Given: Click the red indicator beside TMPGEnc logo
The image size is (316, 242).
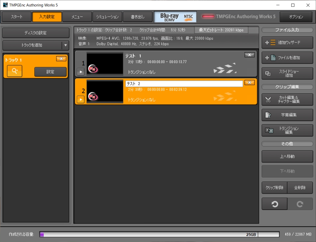Looking at the screenshot, I should pyautogui.click(x=208, y=17).
